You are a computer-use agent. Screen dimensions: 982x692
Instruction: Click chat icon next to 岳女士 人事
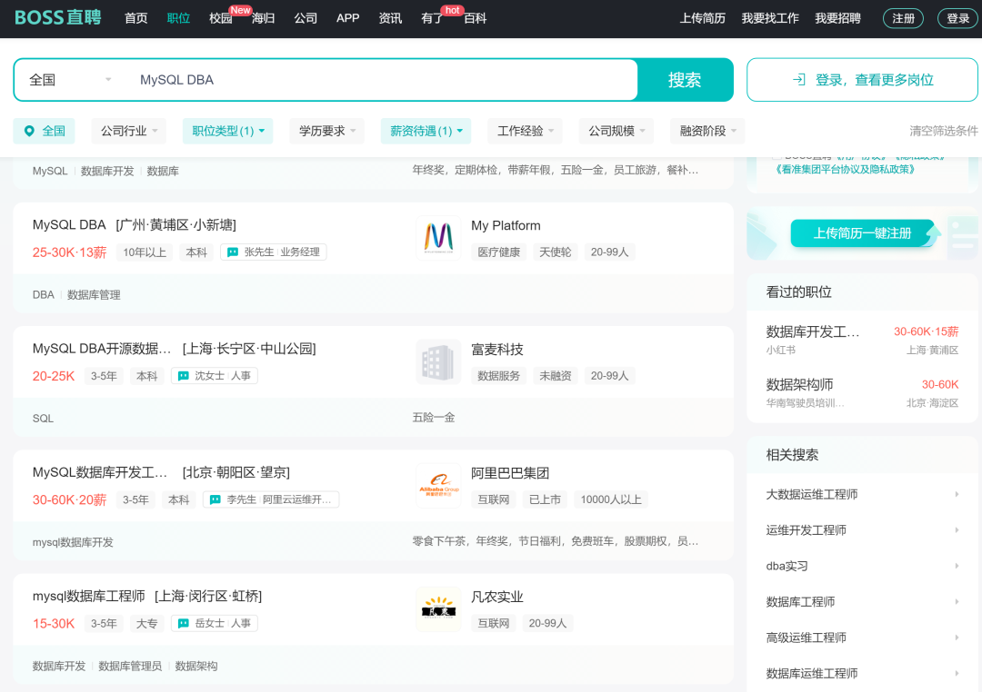tap(184, 624)
